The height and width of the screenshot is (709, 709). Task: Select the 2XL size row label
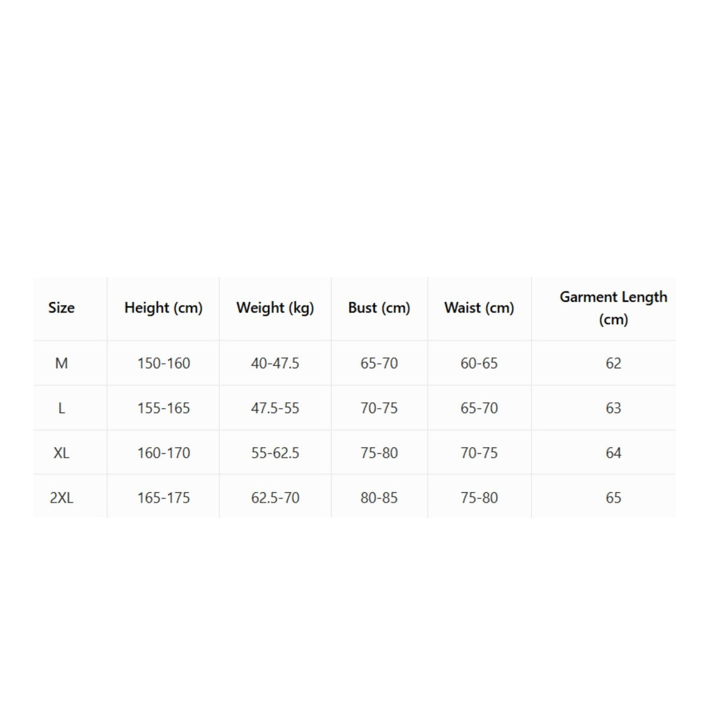click(61, 498)
